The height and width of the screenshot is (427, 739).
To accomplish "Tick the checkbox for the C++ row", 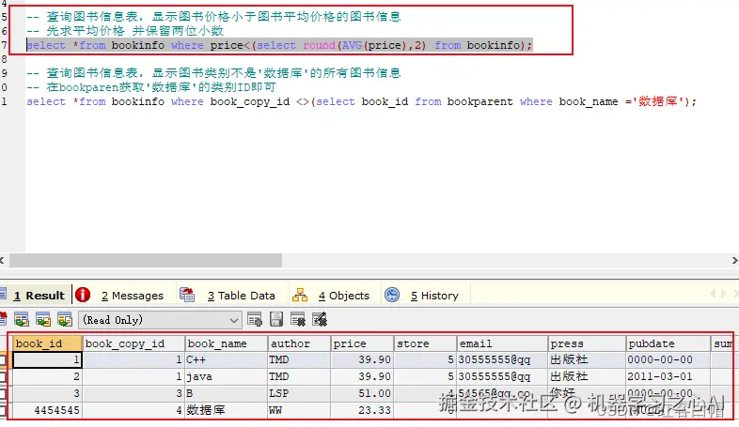I will [x=3, y=360].
